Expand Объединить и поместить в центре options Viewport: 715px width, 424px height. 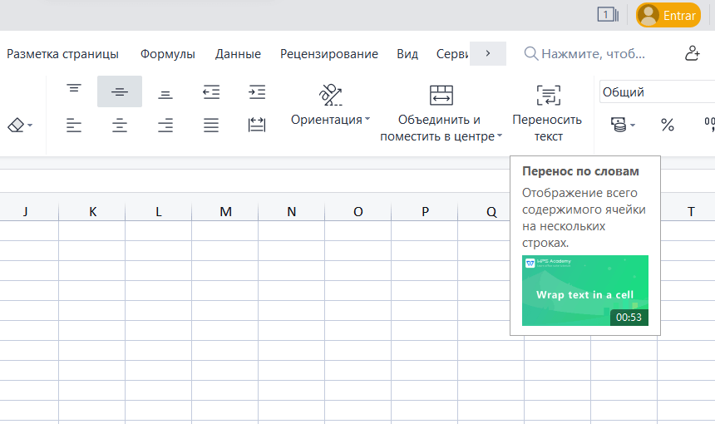coord(500,136)
